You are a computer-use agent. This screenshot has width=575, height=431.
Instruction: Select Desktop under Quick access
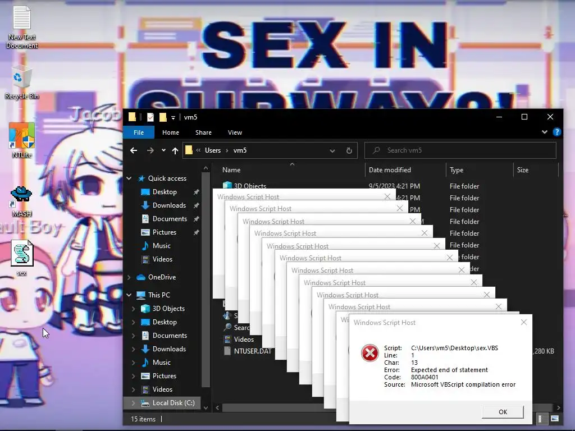point(165,192)
